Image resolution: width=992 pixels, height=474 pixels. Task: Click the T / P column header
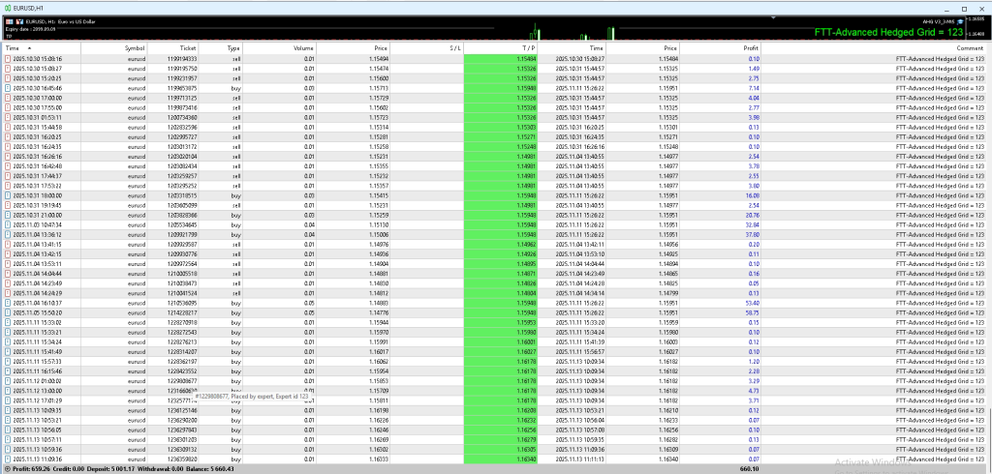click(528, 47)
